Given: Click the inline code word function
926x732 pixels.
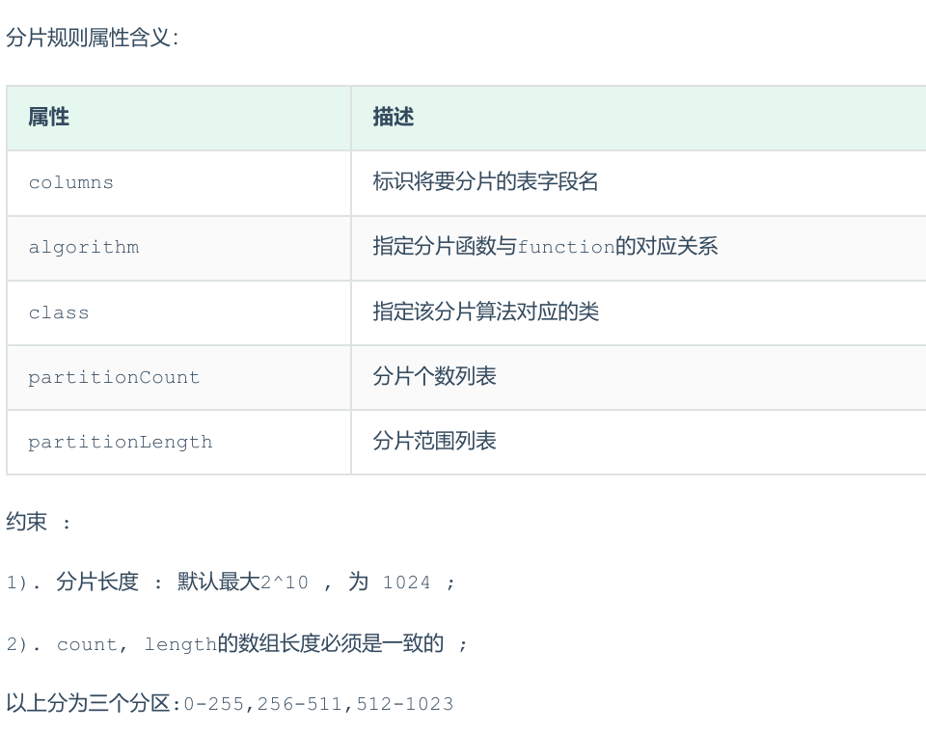Looking at the screenshot, I should point(566,248).
